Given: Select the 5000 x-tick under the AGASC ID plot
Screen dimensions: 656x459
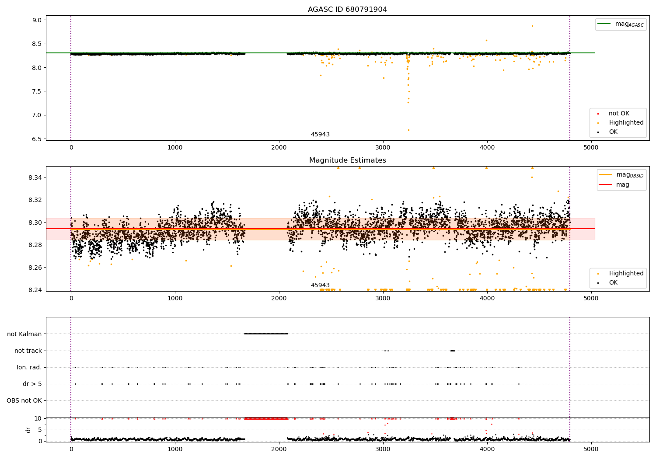Looking at the screenshot, I should [x=591, y=148].
